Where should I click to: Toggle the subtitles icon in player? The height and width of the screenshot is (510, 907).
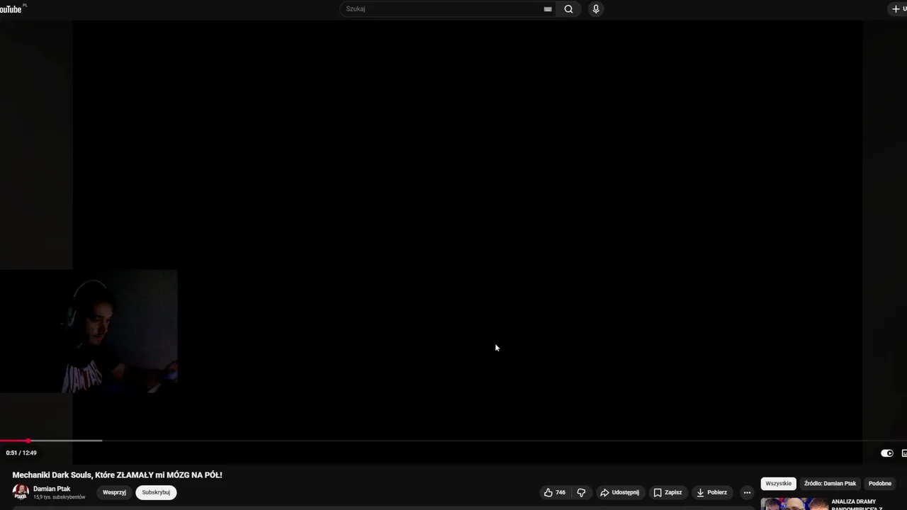[x=904, y=453]
